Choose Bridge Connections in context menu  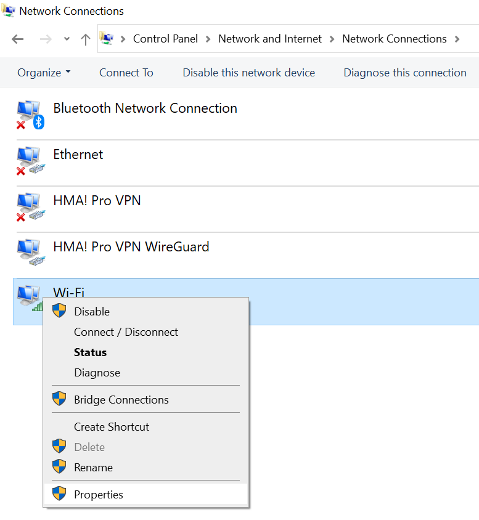click(x=121, y=400)
